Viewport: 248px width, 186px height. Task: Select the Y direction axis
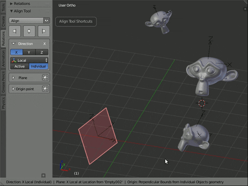(29, 52)
